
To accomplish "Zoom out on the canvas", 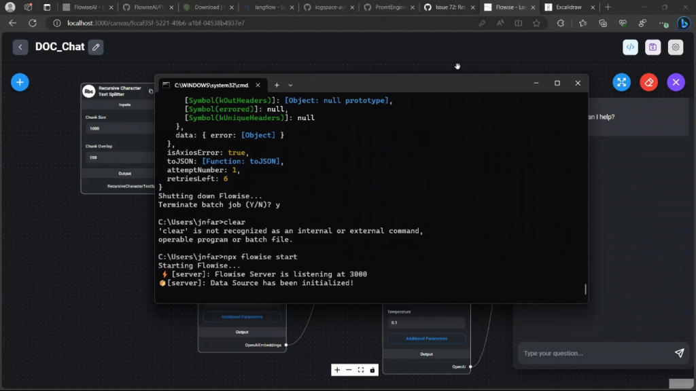I will coord(349,370).
